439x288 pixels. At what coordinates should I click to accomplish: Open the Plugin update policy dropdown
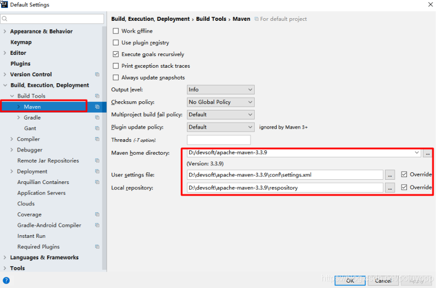click(221, 127)
